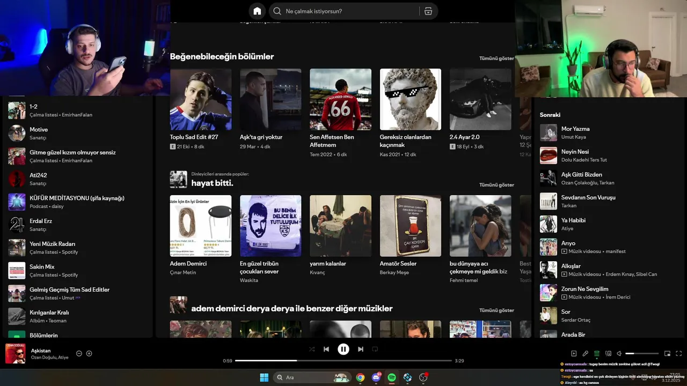The image size is (687, 386).
Task: Toggle repeat mode in the player
Action: 375,349
